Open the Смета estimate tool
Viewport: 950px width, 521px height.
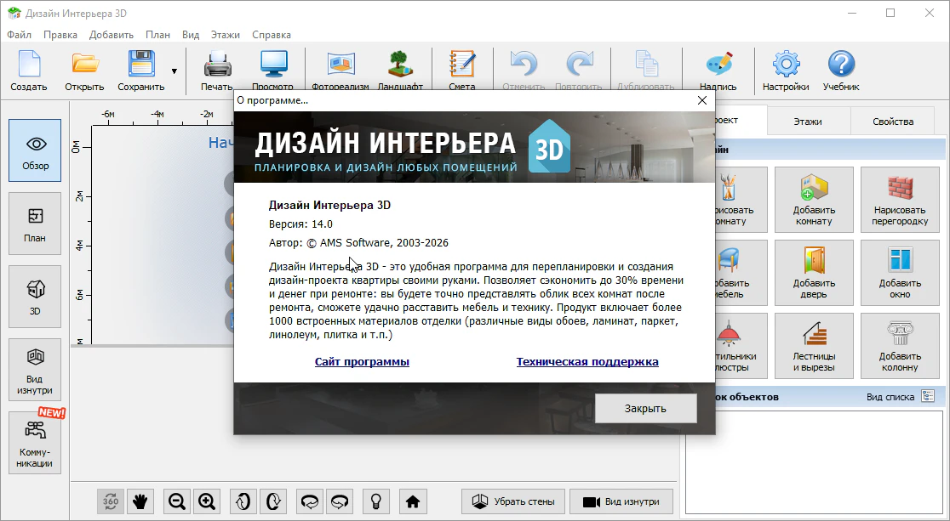pos(462,68)
